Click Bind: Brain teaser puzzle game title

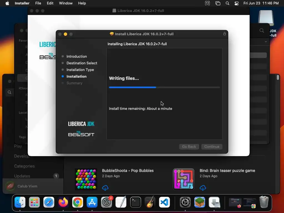click(227, 171)
